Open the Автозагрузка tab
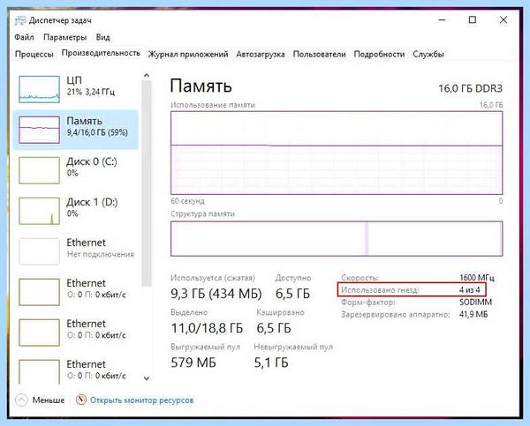The height and width of the screenshot is (426, 530). pos(261,55)
